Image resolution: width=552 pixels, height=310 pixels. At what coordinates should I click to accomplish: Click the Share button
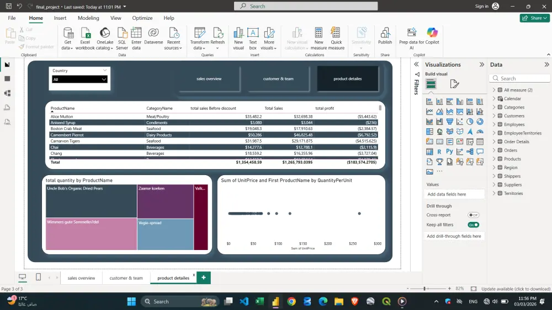(x=534, y=18)
